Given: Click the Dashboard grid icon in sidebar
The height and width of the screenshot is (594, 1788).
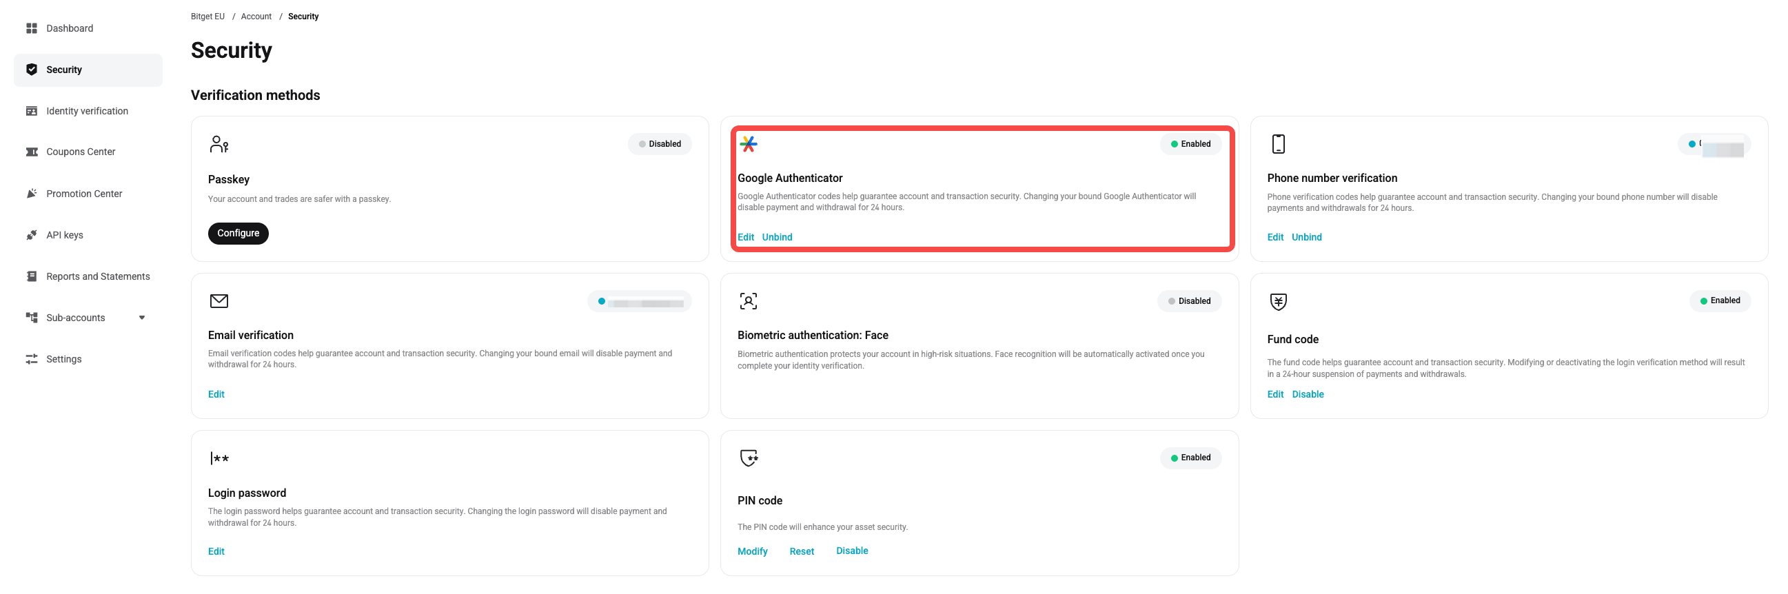Looking at the screenshot, I should [31, 28].
